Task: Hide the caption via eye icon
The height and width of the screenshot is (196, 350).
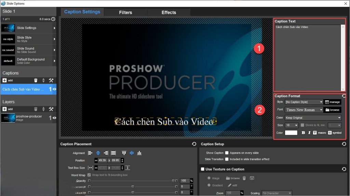Action: pyautogui.click(x=54, y=89)
